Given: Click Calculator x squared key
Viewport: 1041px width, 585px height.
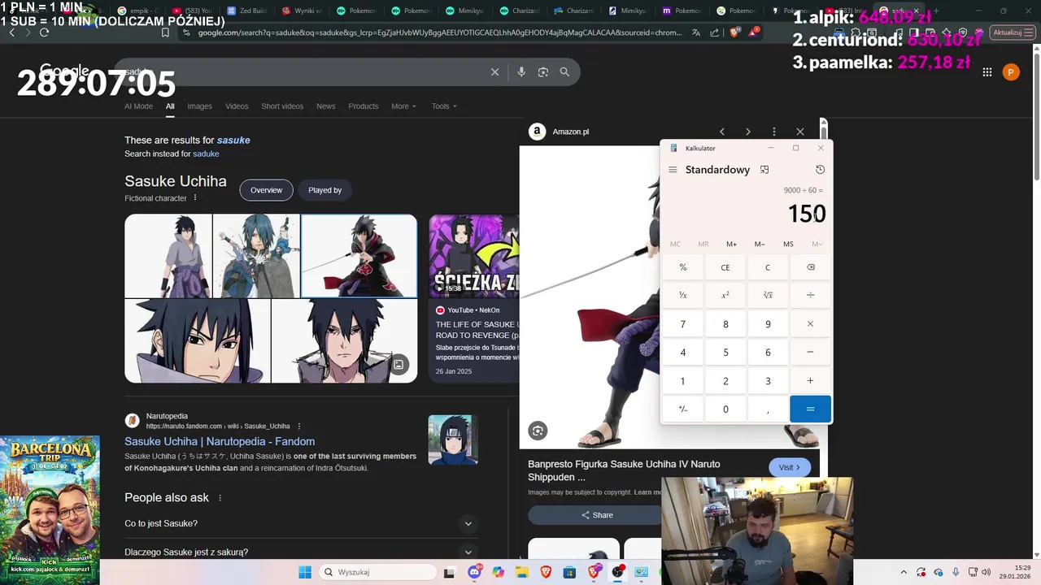Looking at the screenshot, I should pyautogui.click(x=725, y=295).
